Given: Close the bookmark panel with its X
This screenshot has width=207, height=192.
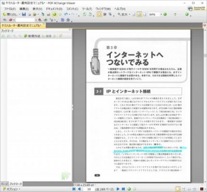Looking at the screenshot, I should point(70,30).
